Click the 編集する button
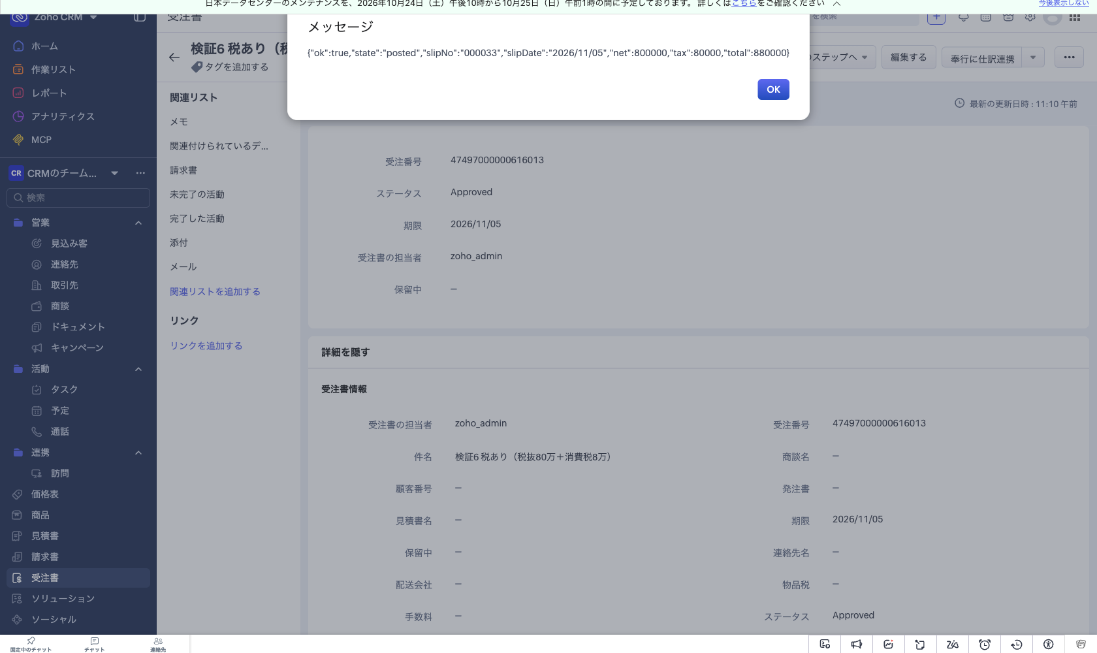This screenshot has width=1097, height=653. [x=909, y=57]
